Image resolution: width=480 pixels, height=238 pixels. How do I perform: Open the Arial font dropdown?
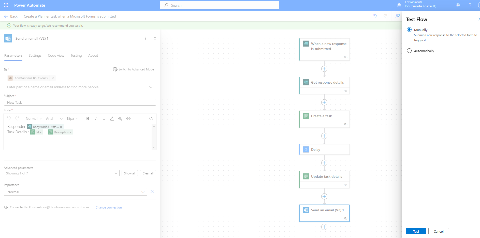[x=54, y=118]
